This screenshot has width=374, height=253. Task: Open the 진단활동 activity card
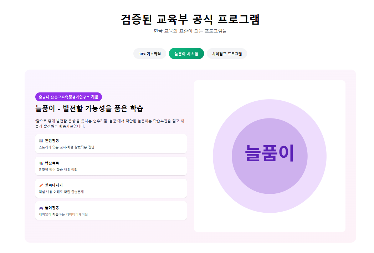[111, 143]
